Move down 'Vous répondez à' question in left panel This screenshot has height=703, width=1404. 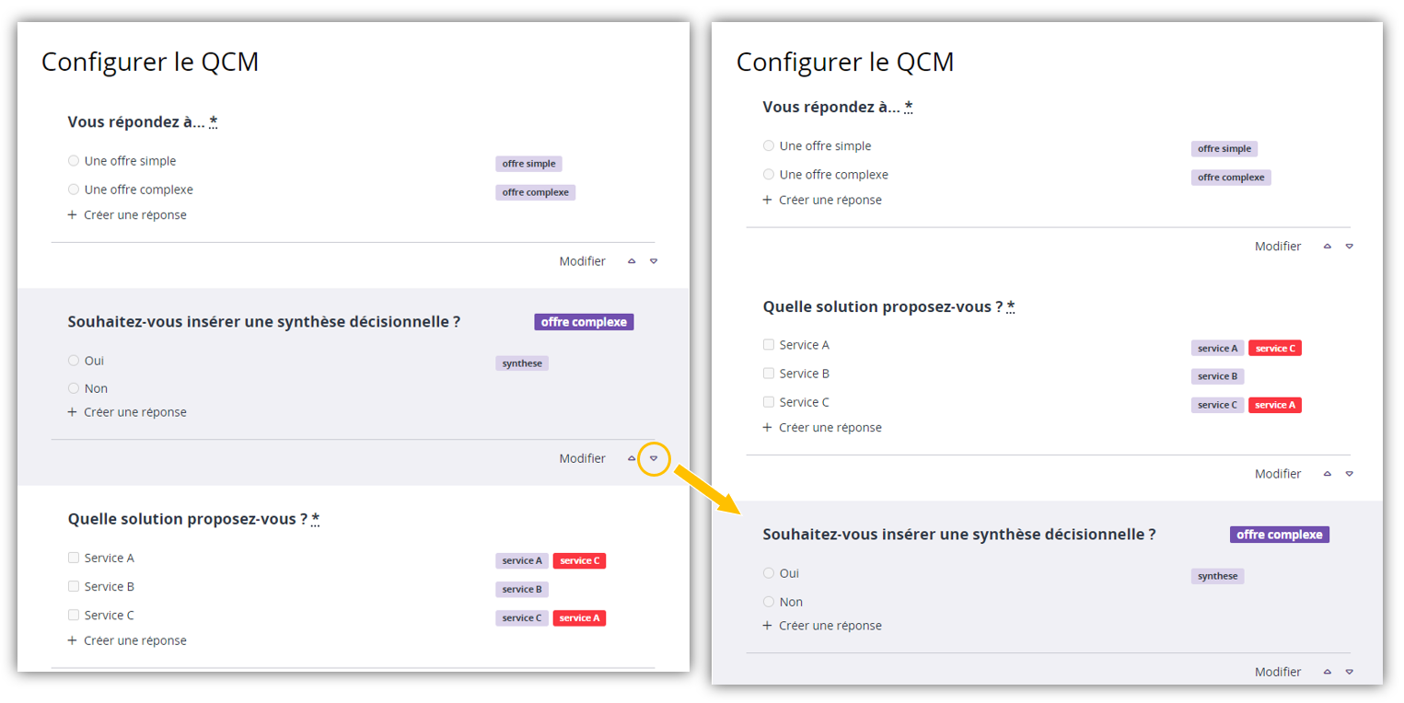pyautogui.click(x=654, y=261)
